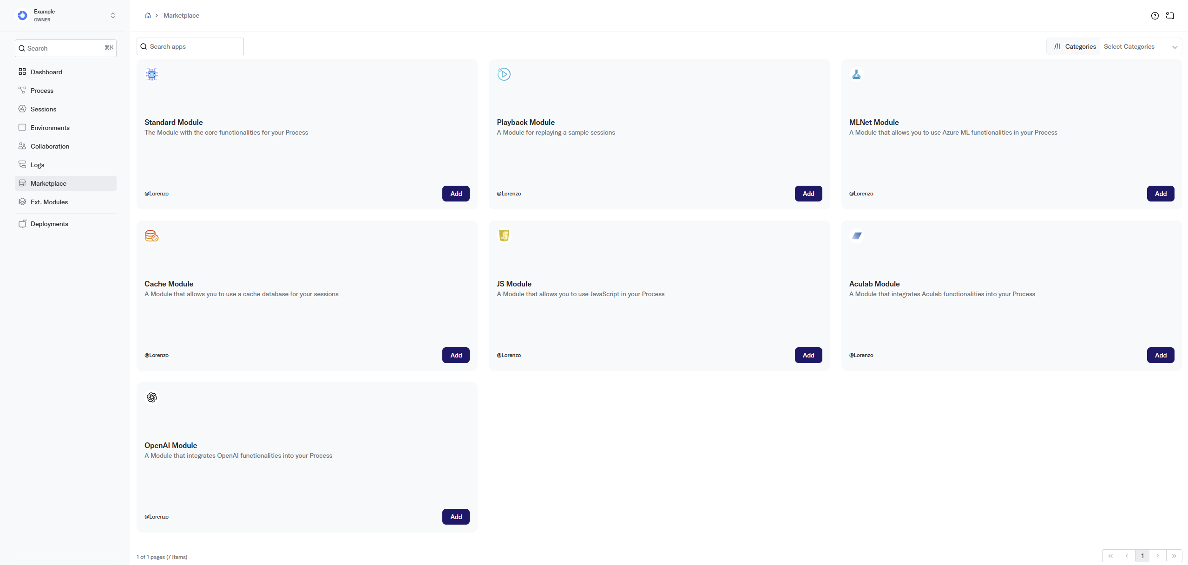Click the Playback Module play icon
1188x565 pixels.
coord(504,74)
